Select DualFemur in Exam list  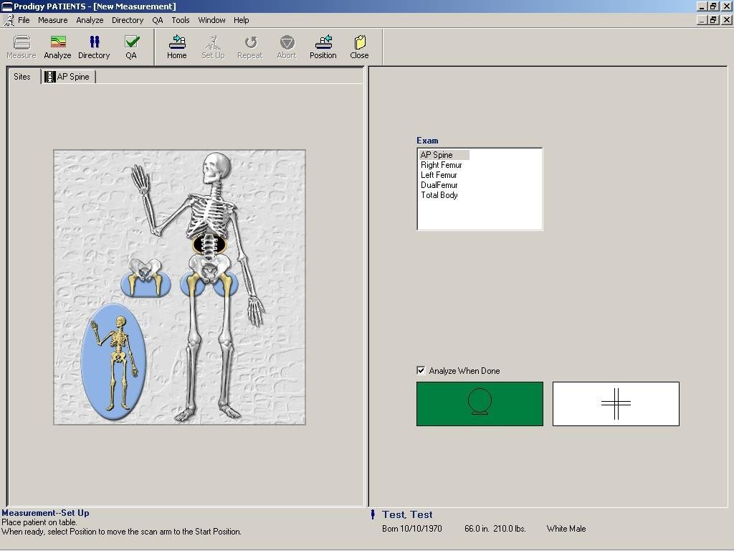point(439,185)
